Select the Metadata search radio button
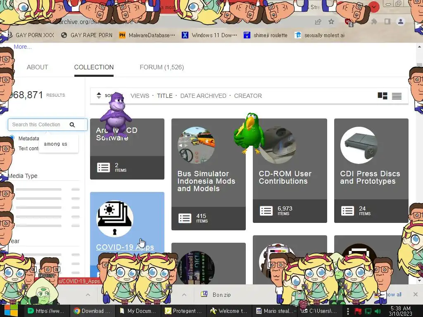Viewport: 423px width, 317px height. [x=12, y=138]
